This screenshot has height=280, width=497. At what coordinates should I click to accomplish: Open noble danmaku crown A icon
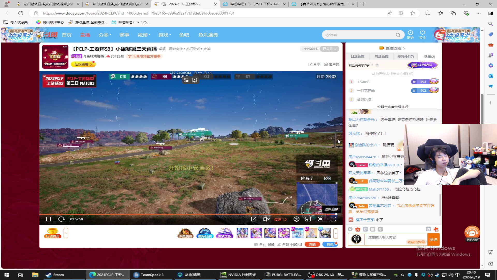tap(358, 229)
